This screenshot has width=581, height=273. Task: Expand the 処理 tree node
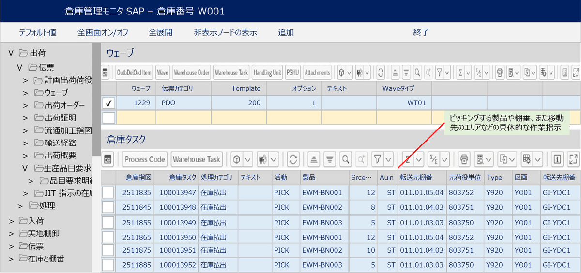(x=20, y=206)
